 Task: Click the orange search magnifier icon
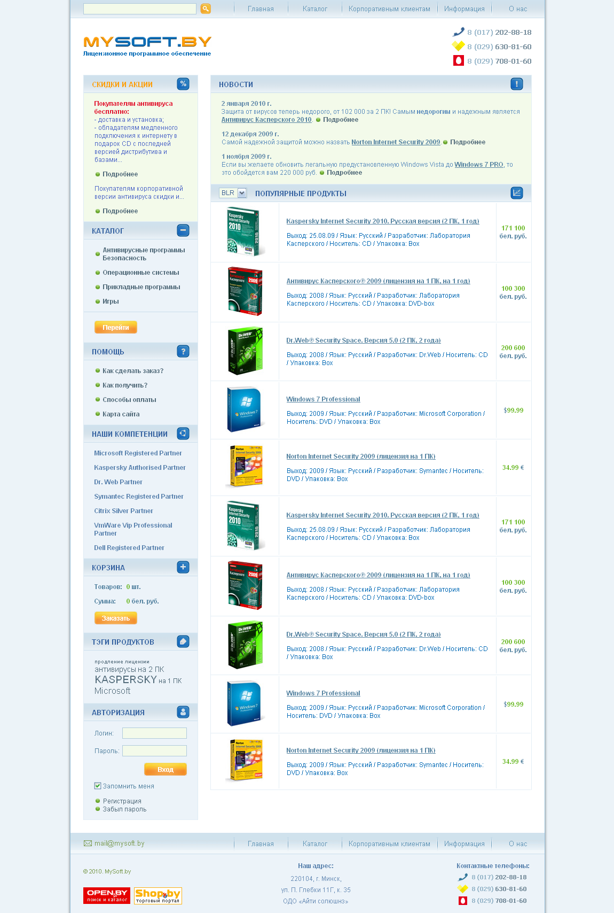[206, 9]
